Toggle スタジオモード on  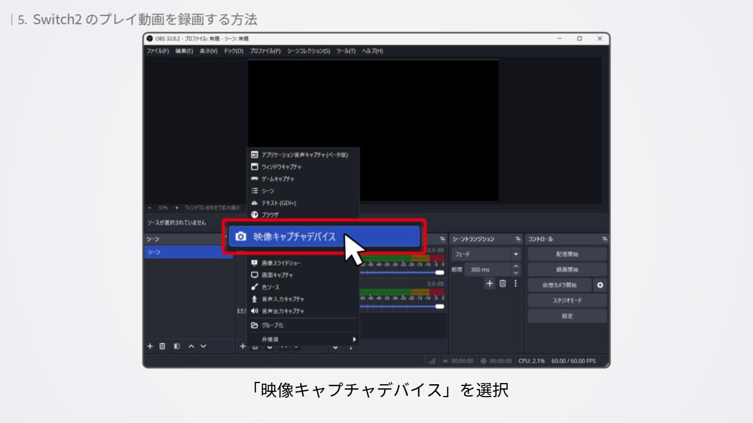567,300
